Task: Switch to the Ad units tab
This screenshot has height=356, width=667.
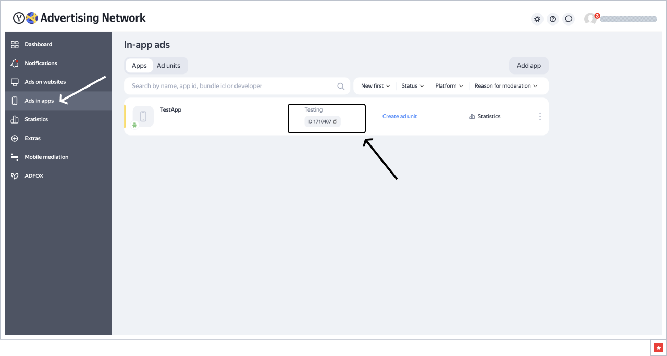Action: 169,66
